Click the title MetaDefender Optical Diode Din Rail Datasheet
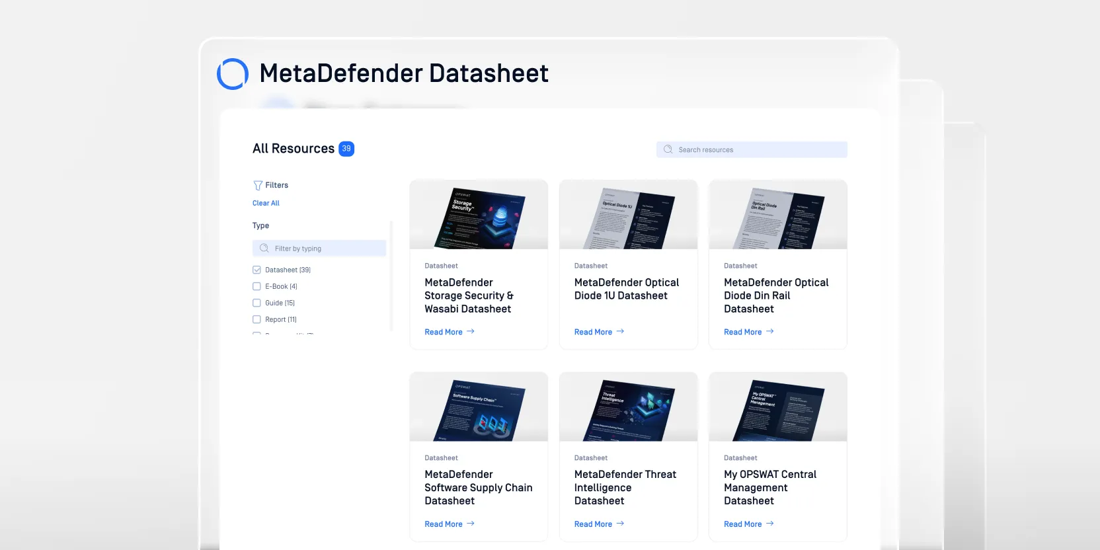The width and height of the screenshot is (1100, 550). click(776, 295)
